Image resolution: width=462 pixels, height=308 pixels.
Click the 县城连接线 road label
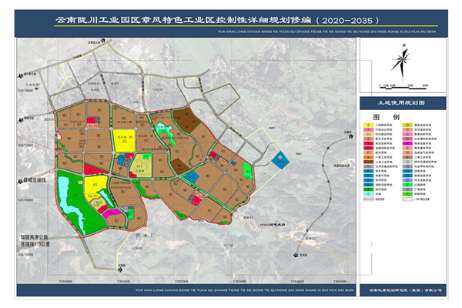[x=35, y=179]
